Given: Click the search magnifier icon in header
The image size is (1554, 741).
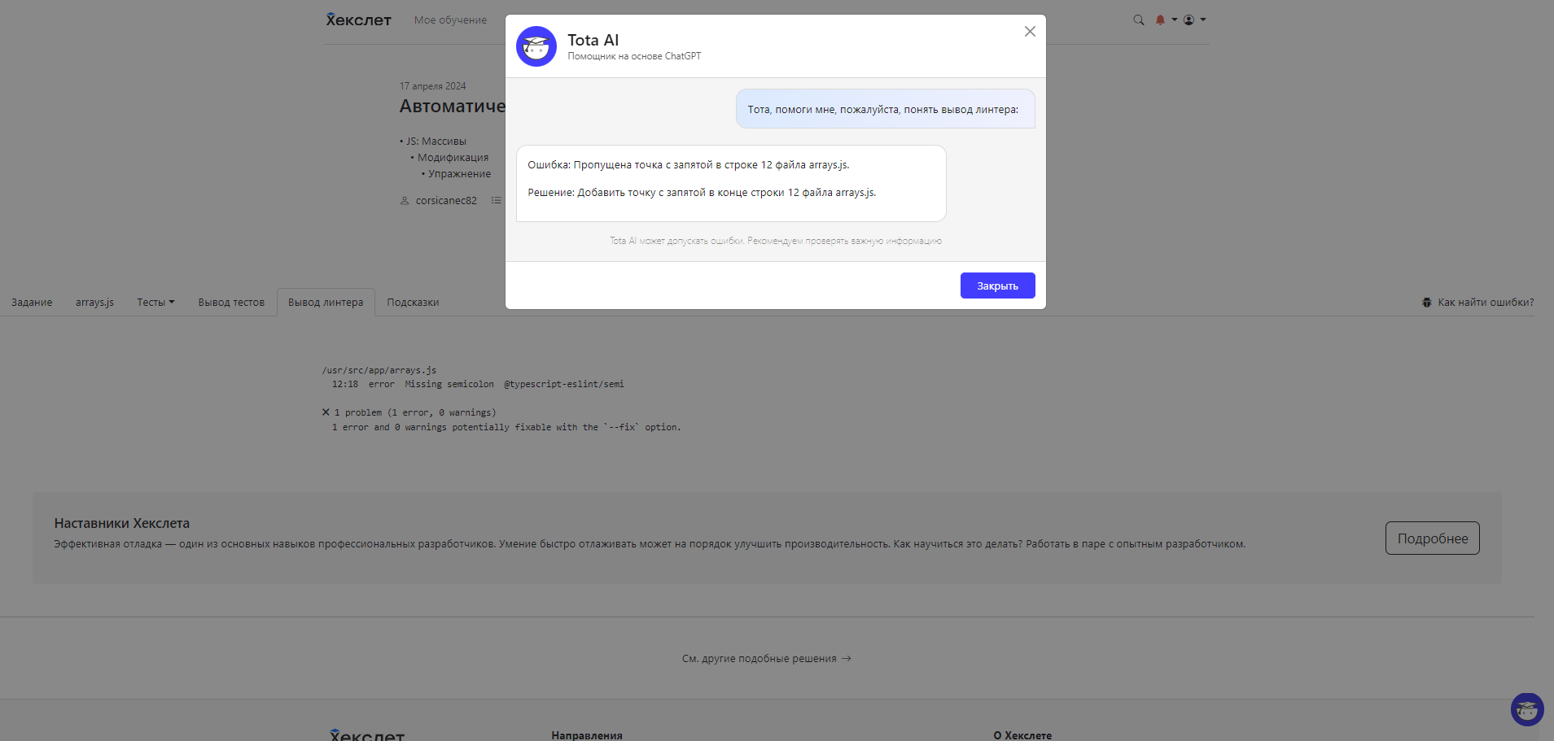Looking at the screenshot, I should tap(1138, 20).
